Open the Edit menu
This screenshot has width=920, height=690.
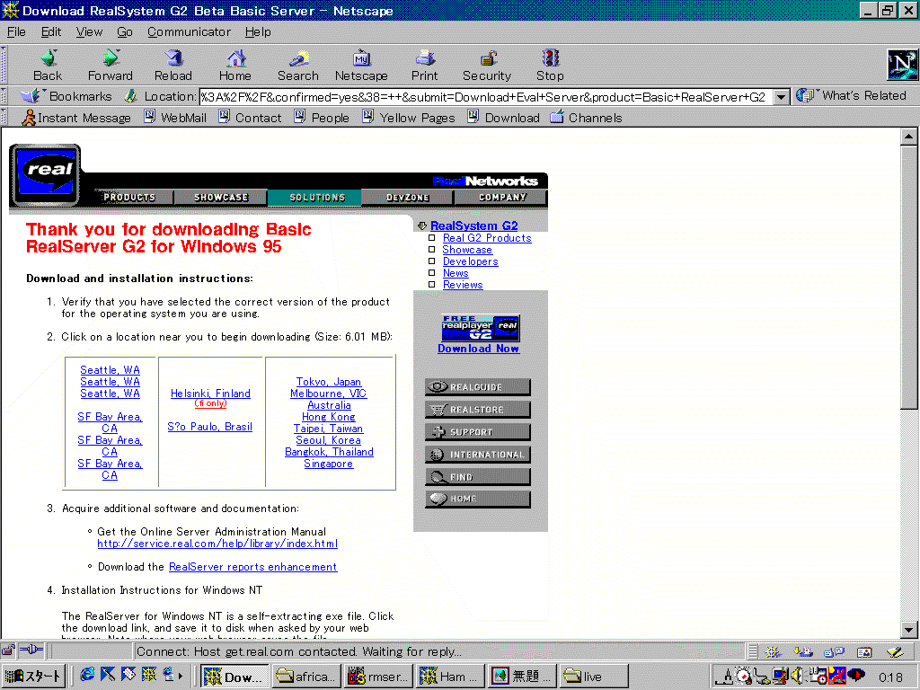click(51, 31)
